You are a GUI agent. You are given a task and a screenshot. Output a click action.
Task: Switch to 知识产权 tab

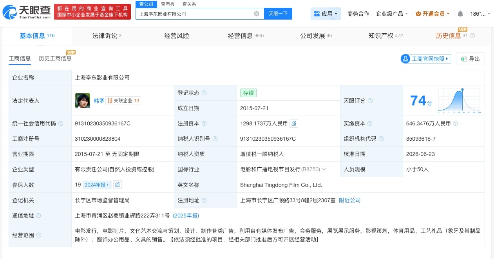[x=385, y=36]
